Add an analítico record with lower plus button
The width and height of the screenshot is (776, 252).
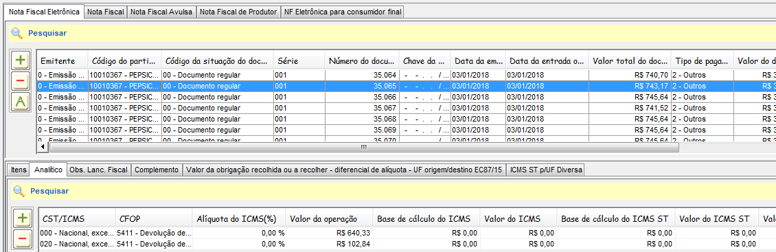(x=21, y=218)
